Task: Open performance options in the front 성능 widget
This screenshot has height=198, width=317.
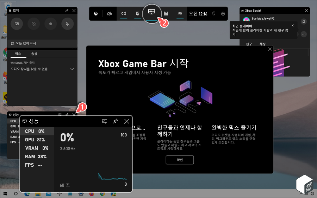Action: point(104,121)
